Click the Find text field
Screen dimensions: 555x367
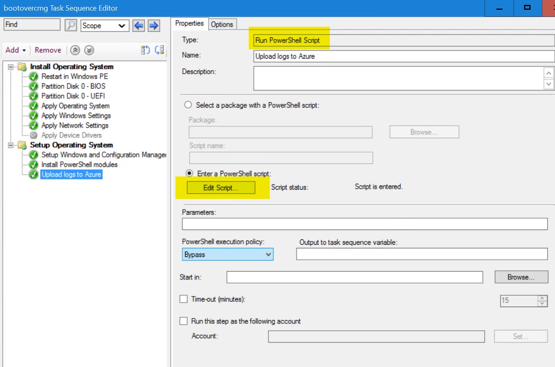32,24
